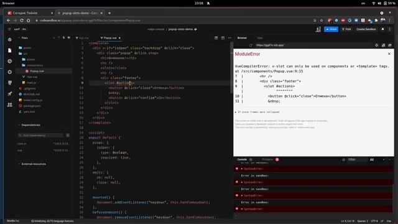Clear the console with the clear icon
Image resolution: width=398 pixels, height=224 pixels.
coord(344,160)
